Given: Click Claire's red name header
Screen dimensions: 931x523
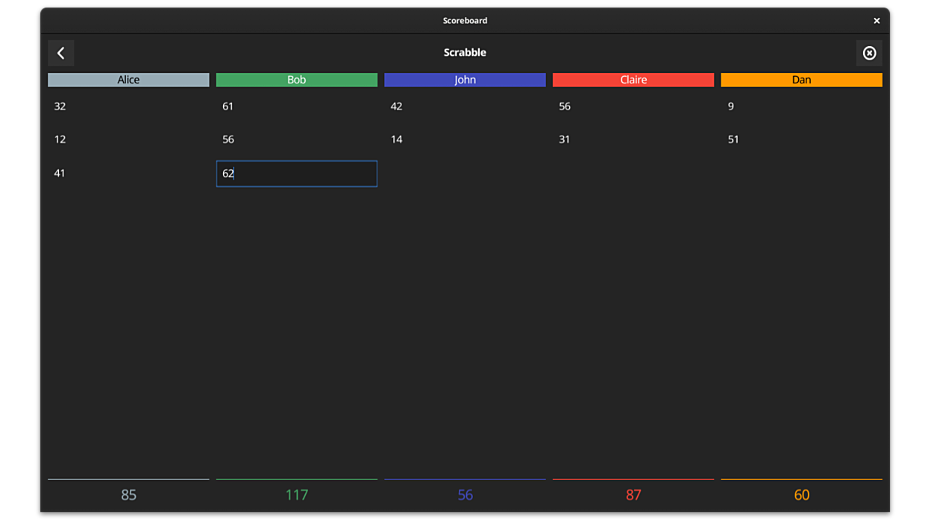Looking at the screenshot, I should pyautogui.click(x=633, y=80).
